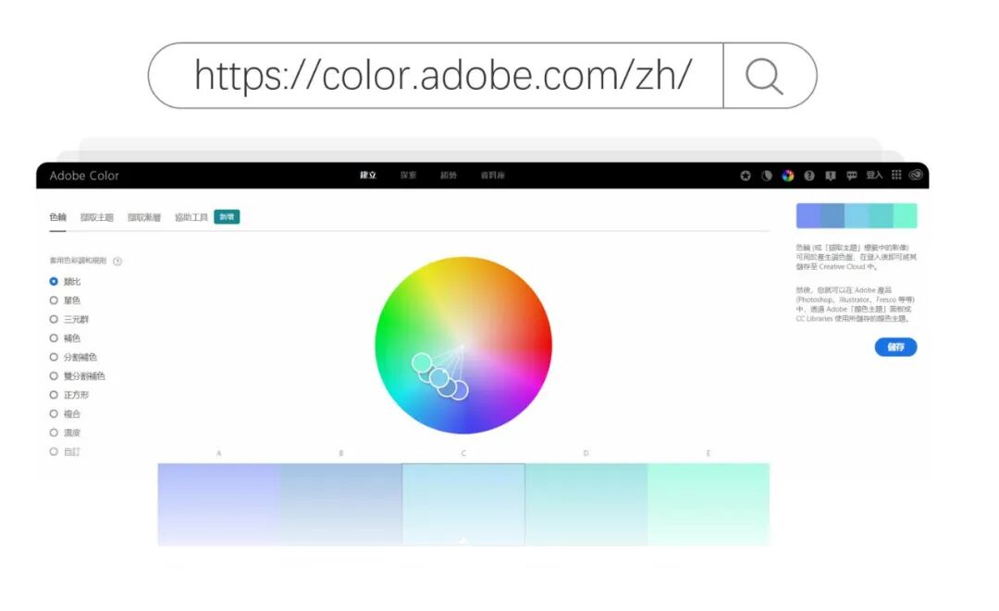Select the 複合 radio button
This screenshot has width=999, height=611.
pyautogui.click(x=54, y=414)
